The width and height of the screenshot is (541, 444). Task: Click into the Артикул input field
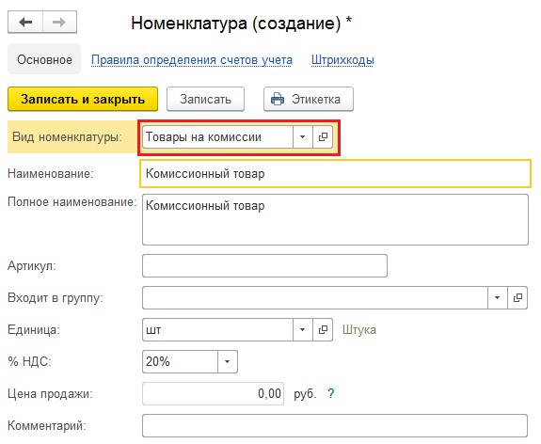pyautogui.click(x=264, y=265)
